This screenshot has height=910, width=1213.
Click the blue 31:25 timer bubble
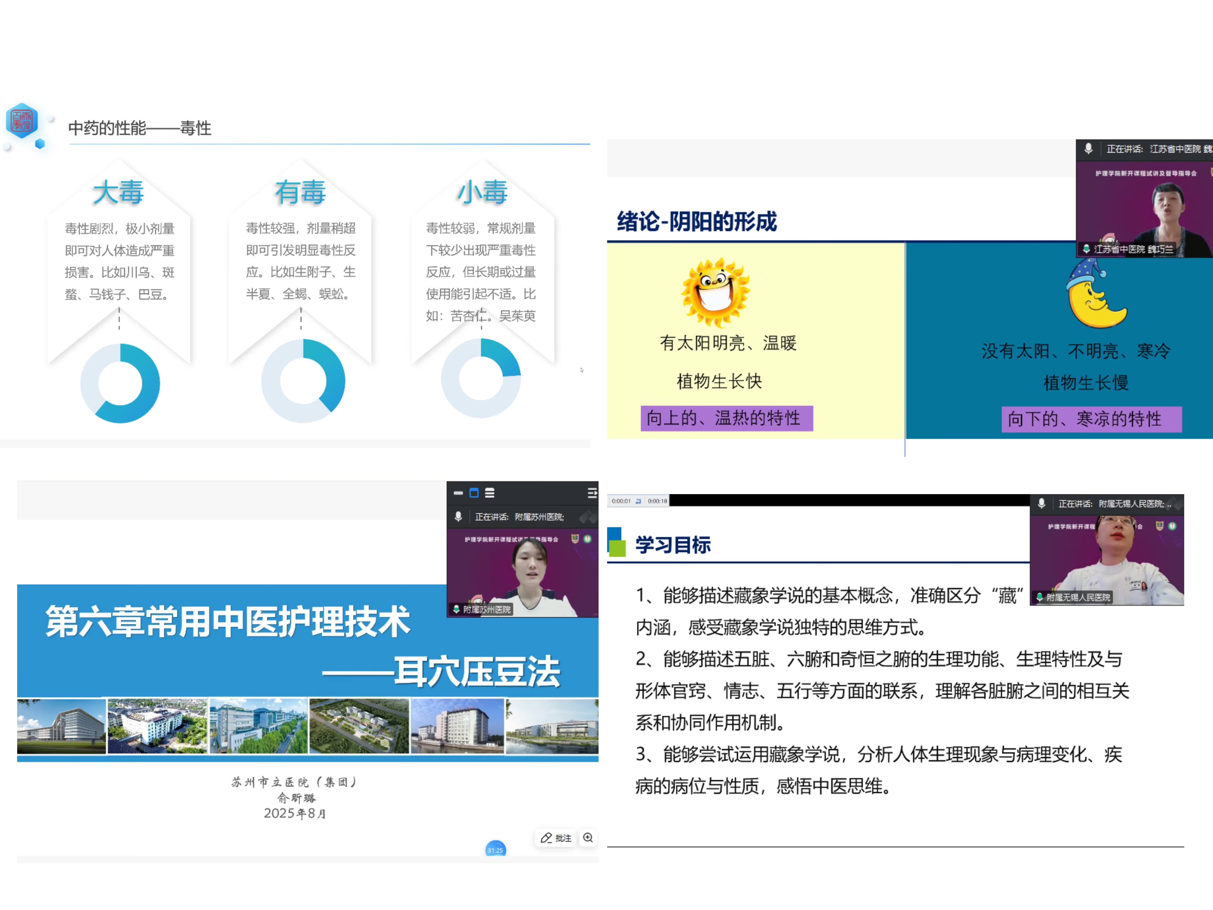(x=495, y=849)
